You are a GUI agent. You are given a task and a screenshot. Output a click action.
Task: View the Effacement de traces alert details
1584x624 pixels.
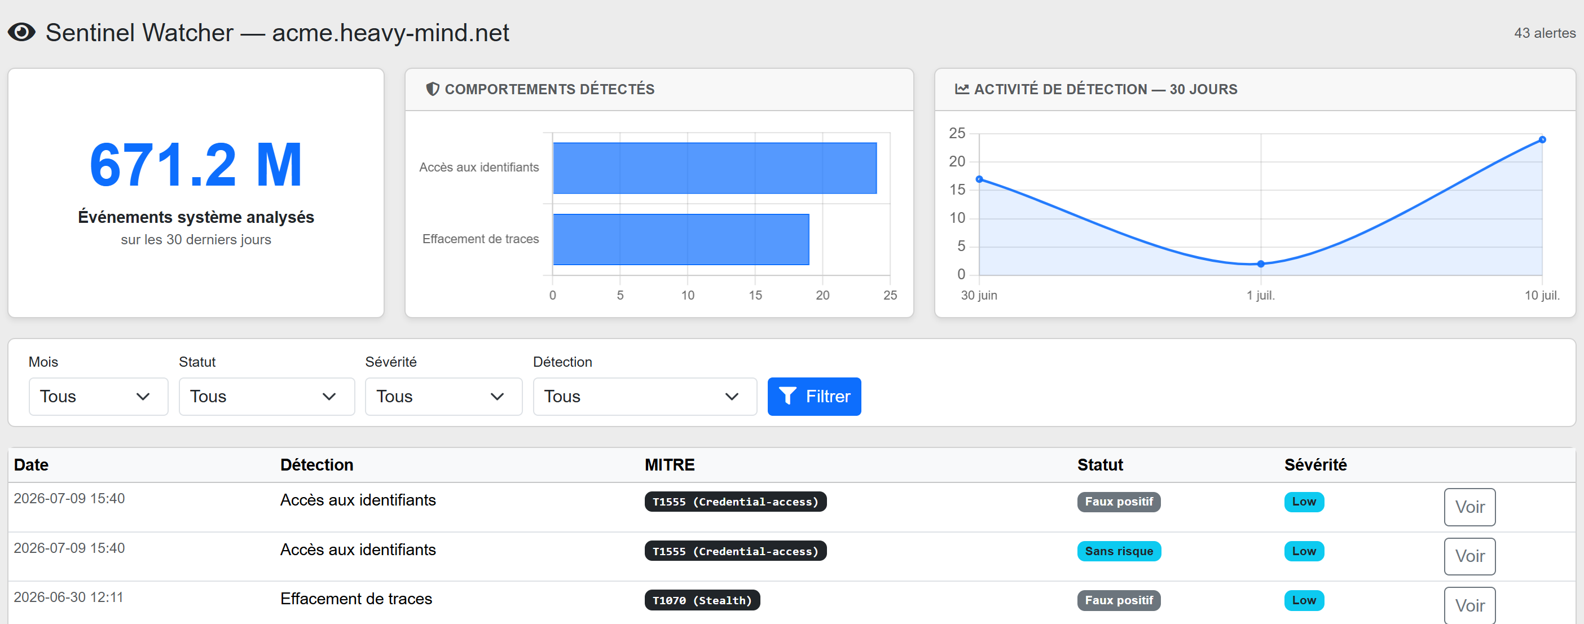click(x=1469, y=605)
